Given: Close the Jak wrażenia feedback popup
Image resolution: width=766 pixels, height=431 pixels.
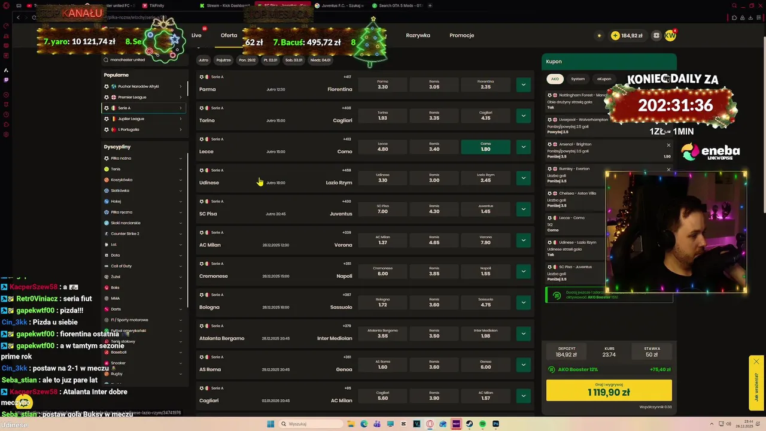Looking at the screenshot, I should pos(756,362).
